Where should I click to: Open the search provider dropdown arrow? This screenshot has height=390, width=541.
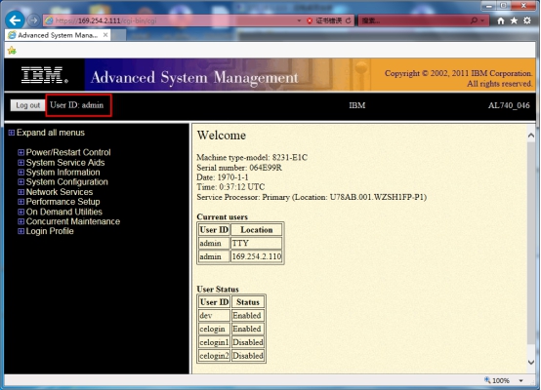coord(482,20)
